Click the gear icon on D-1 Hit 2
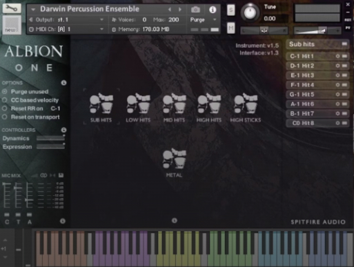The height and width of the screenshot is (267, 354). [x=337, y=66]
